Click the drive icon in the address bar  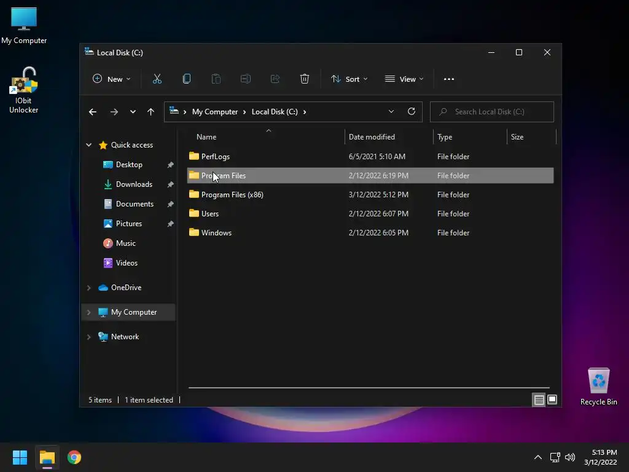pos(174,111)
